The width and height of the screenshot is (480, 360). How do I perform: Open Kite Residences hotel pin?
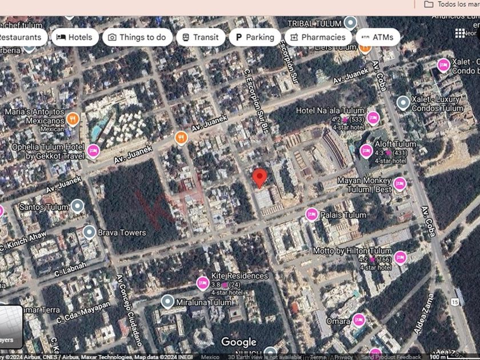pyautogui.click(x=202, y=283)
